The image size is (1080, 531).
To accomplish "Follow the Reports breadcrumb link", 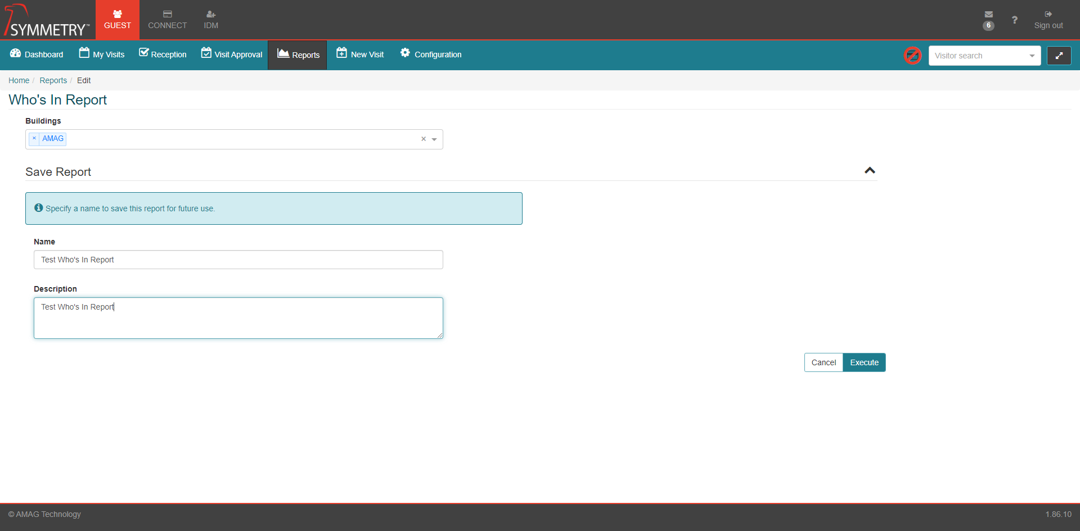I will [x=53, y=80].
